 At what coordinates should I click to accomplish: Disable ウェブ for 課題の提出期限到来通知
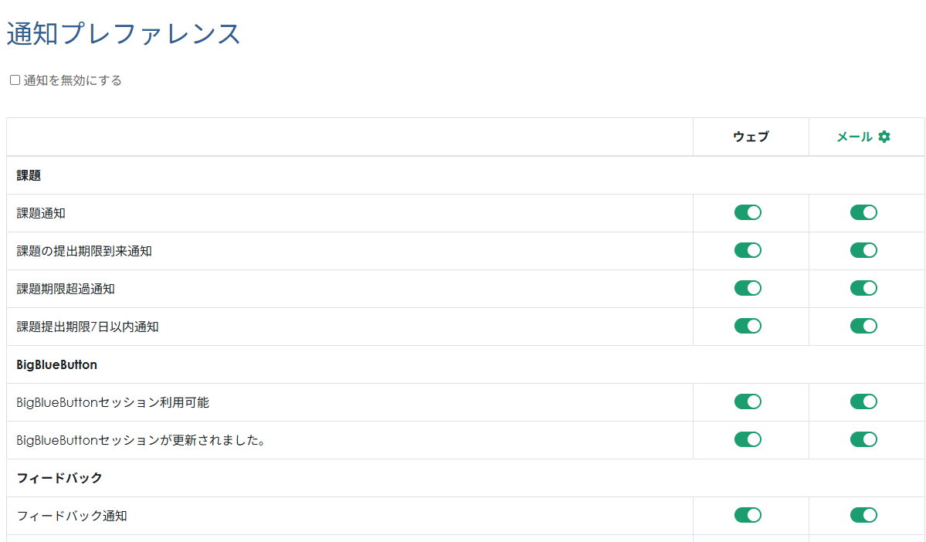(748, 250)
